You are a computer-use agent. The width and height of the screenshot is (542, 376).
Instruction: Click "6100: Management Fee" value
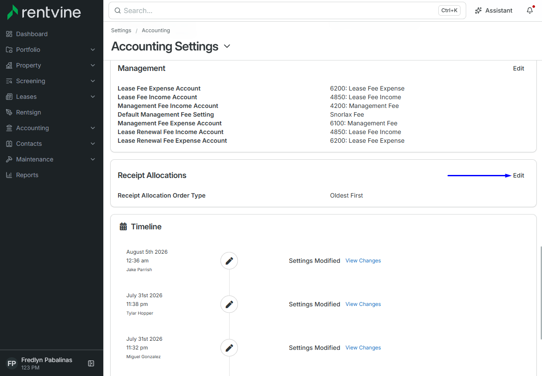[x=364, y=123]
